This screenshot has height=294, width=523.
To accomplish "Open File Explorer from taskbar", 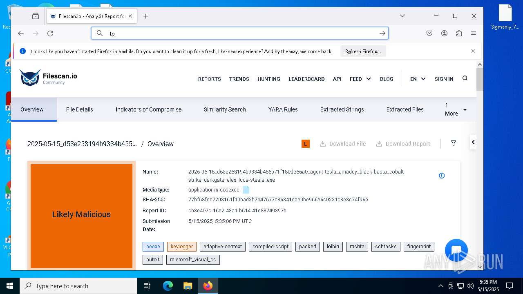I will tap(188, 286).
